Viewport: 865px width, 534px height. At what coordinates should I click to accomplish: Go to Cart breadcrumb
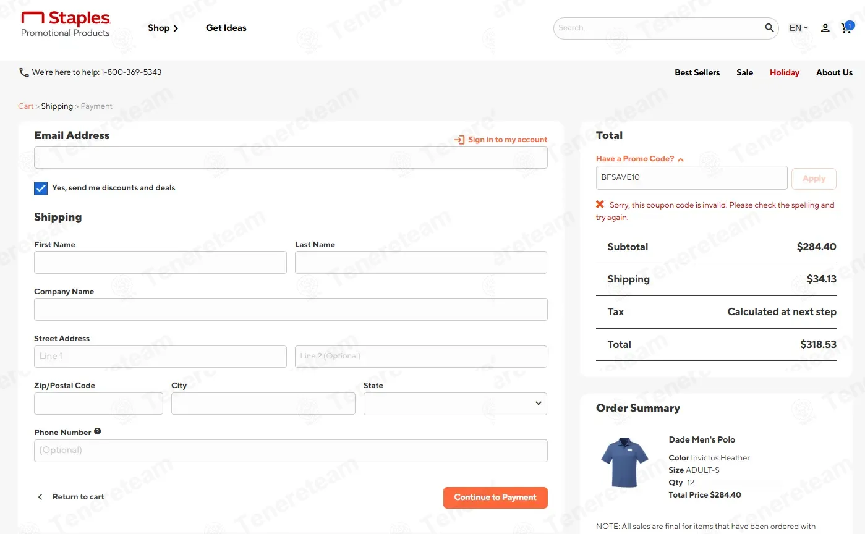pos(26,106)
